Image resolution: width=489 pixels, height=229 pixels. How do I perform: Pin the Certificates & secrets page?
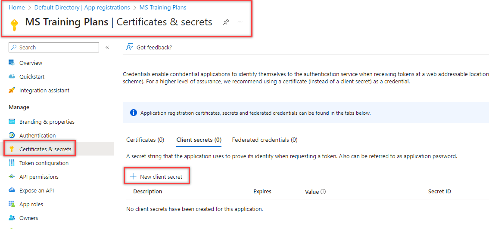pyautogui.click(x=226, y=22)
